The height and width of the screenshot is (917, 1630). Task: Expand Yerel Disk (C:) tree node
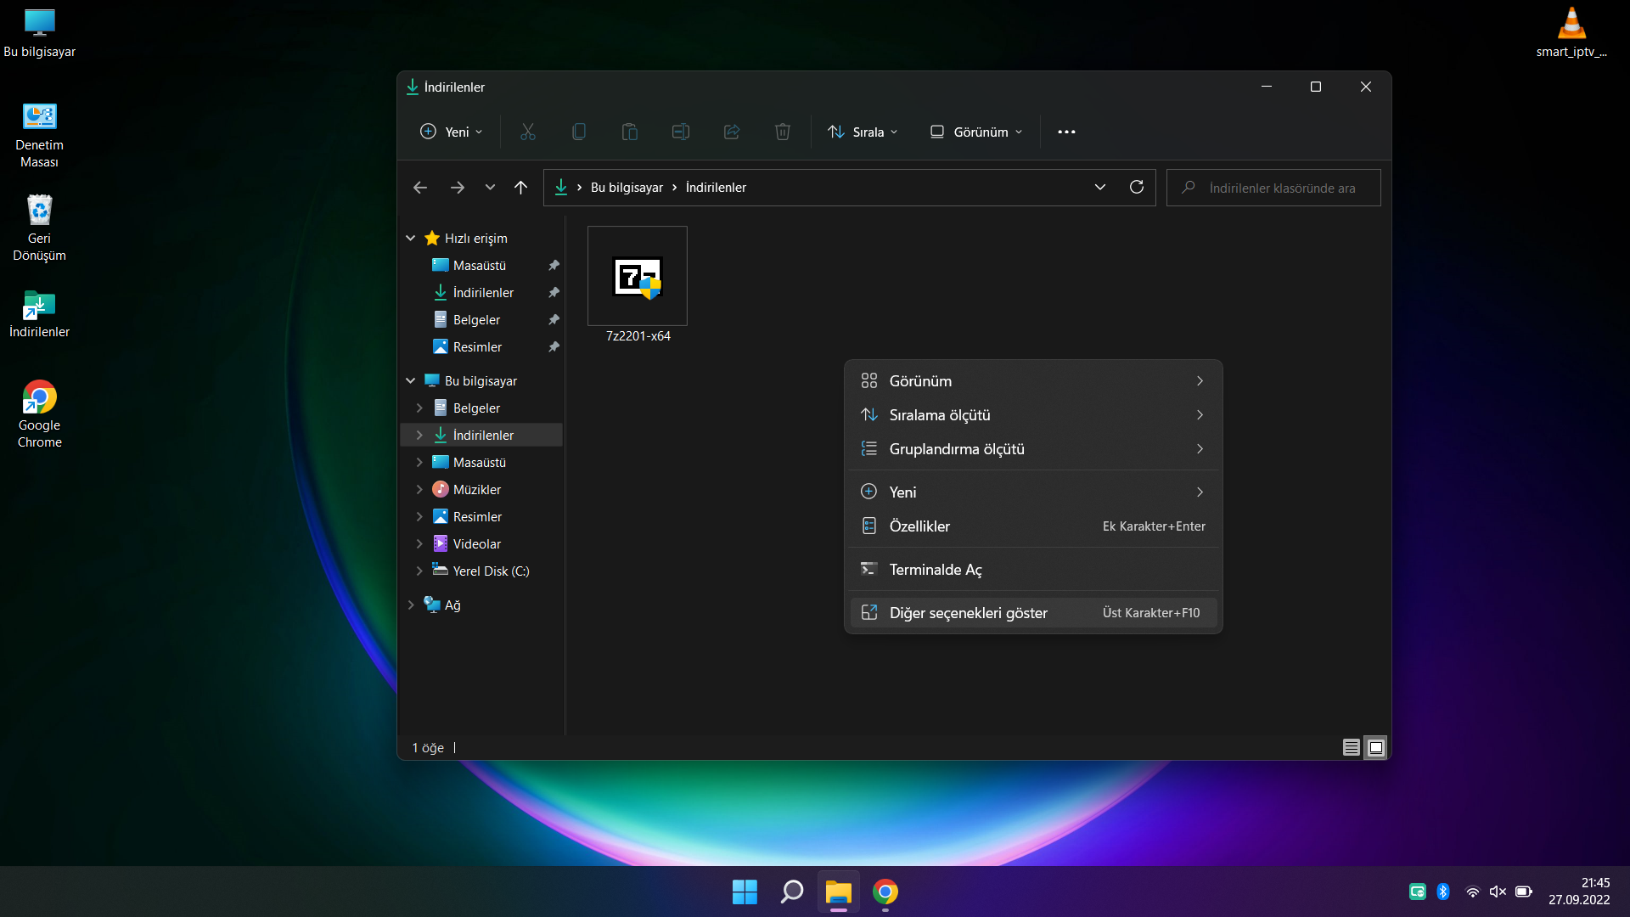tap(419, 571)
